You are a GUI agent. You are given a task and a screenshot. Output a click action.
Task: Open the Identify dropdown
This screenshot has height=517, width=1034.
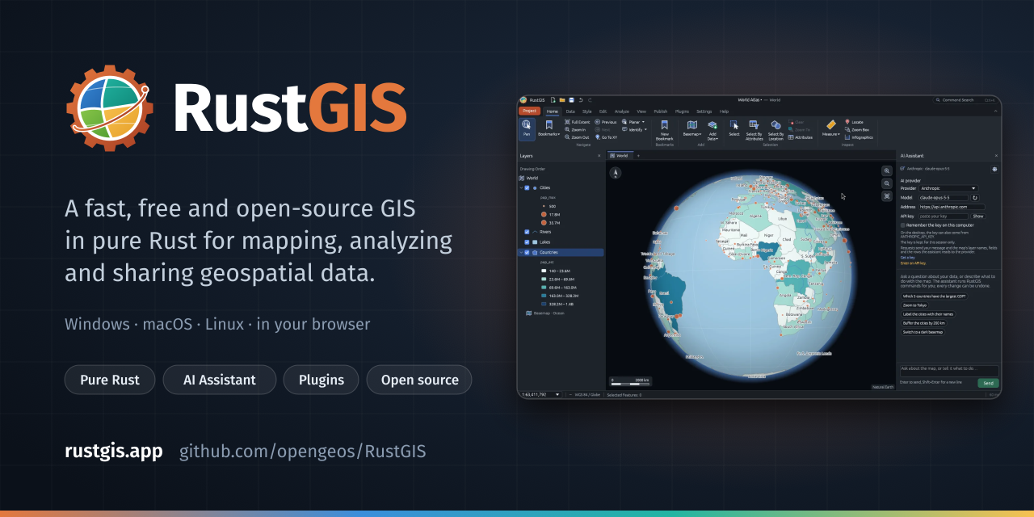click(x=635, y=129)
